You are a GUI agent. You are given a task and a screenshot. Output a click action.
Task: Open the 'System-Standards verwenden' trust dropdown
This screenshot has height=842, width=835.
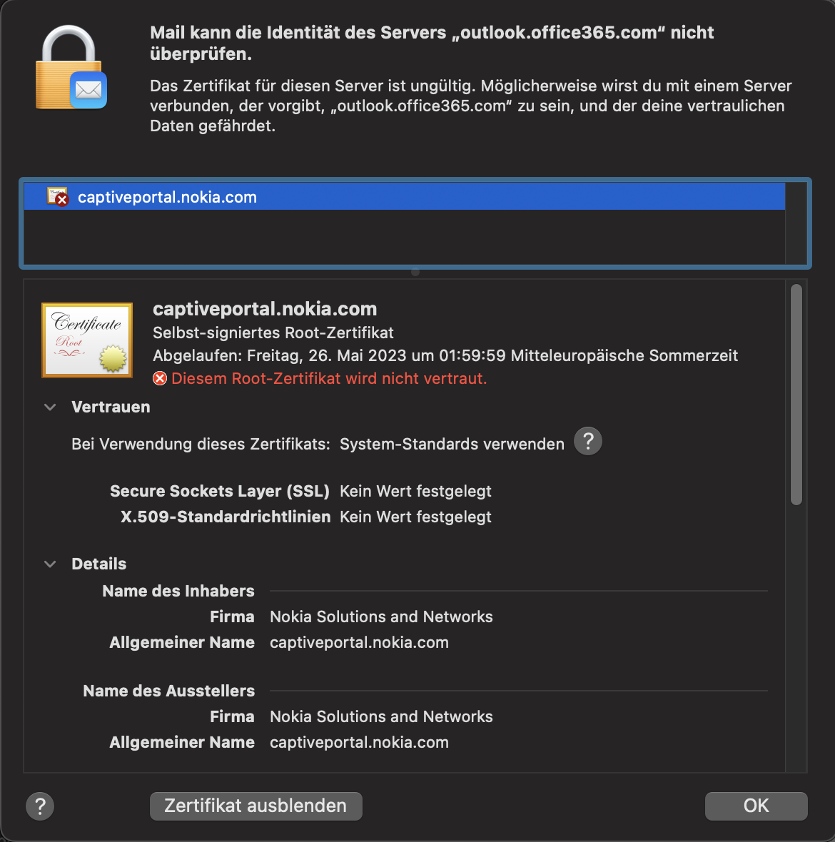click(x=452, y=444)
